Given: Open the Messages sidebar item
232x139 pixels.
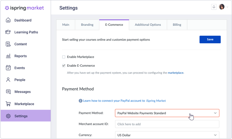Looking at the screenshot, I should click(26, 92).
